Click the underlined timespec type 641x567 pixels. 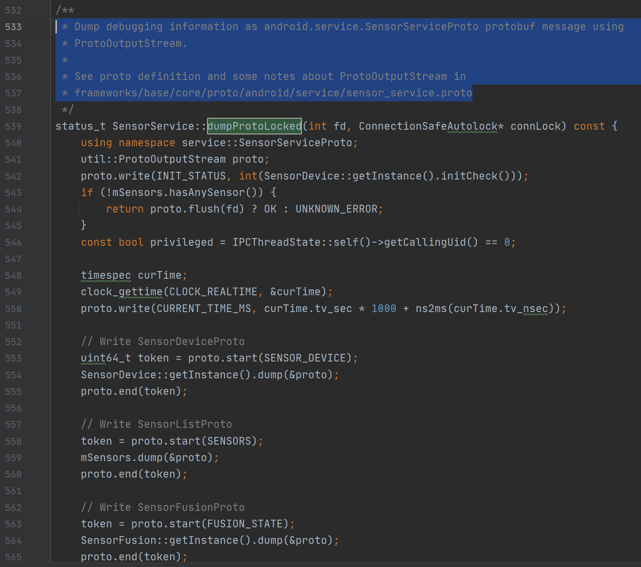[x=106, y=275]
